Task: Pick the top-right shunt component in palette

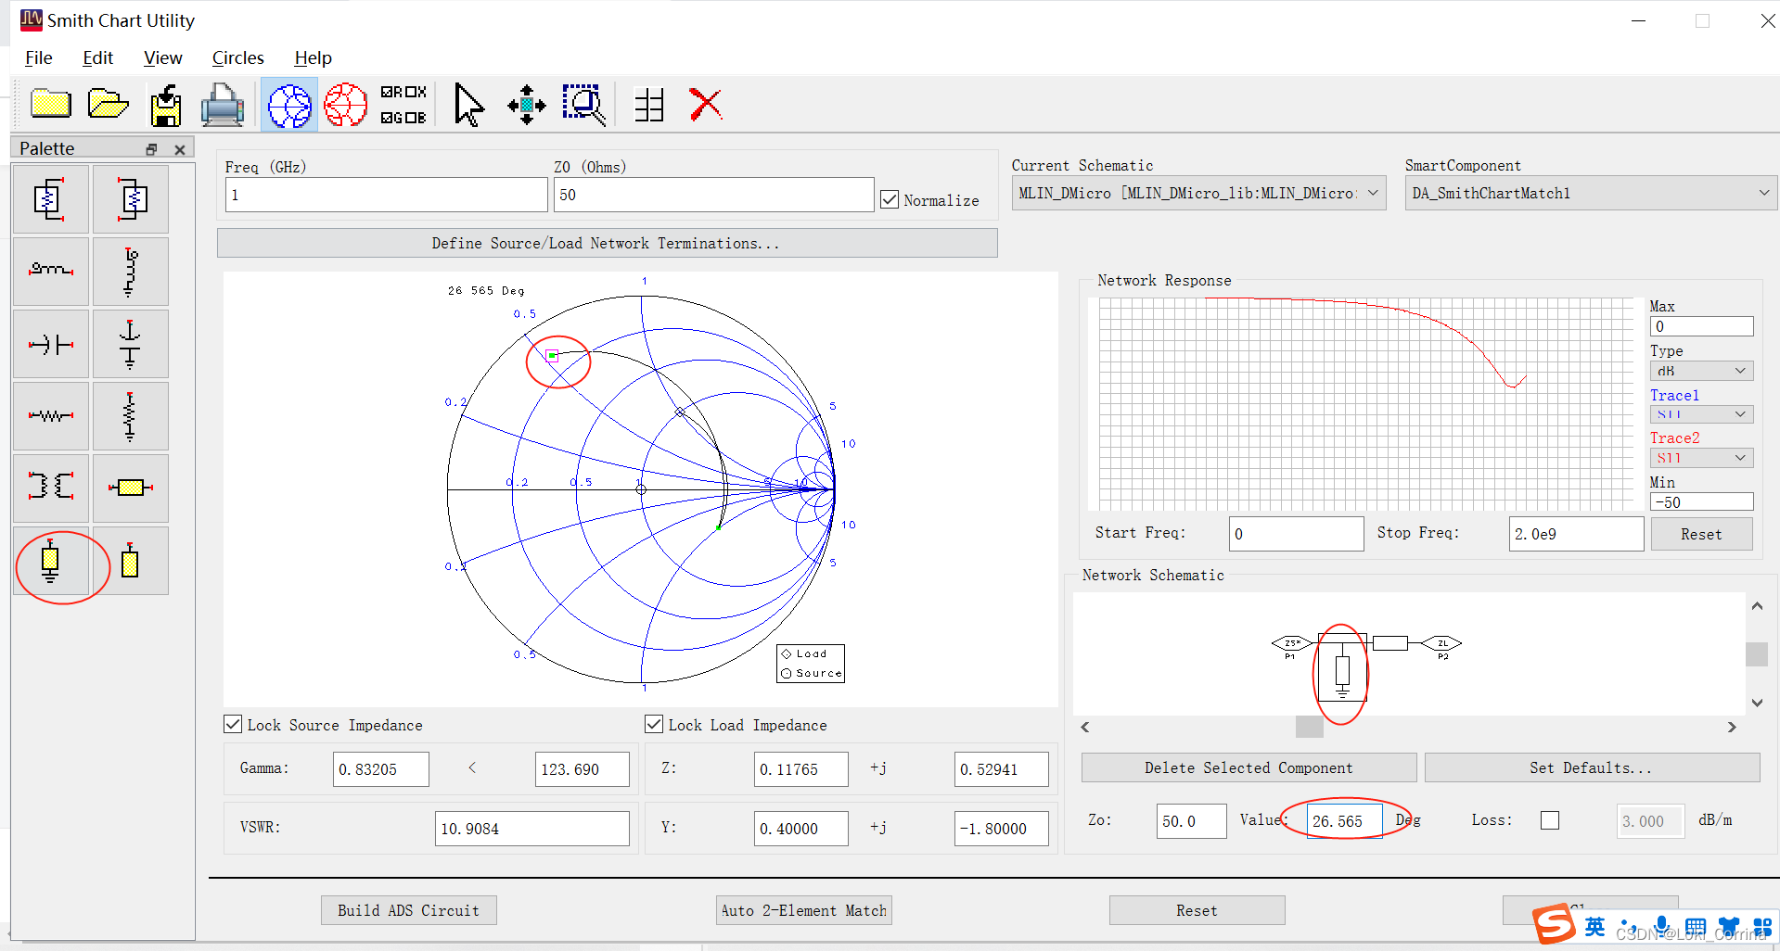Action: [x=131, y=199]
